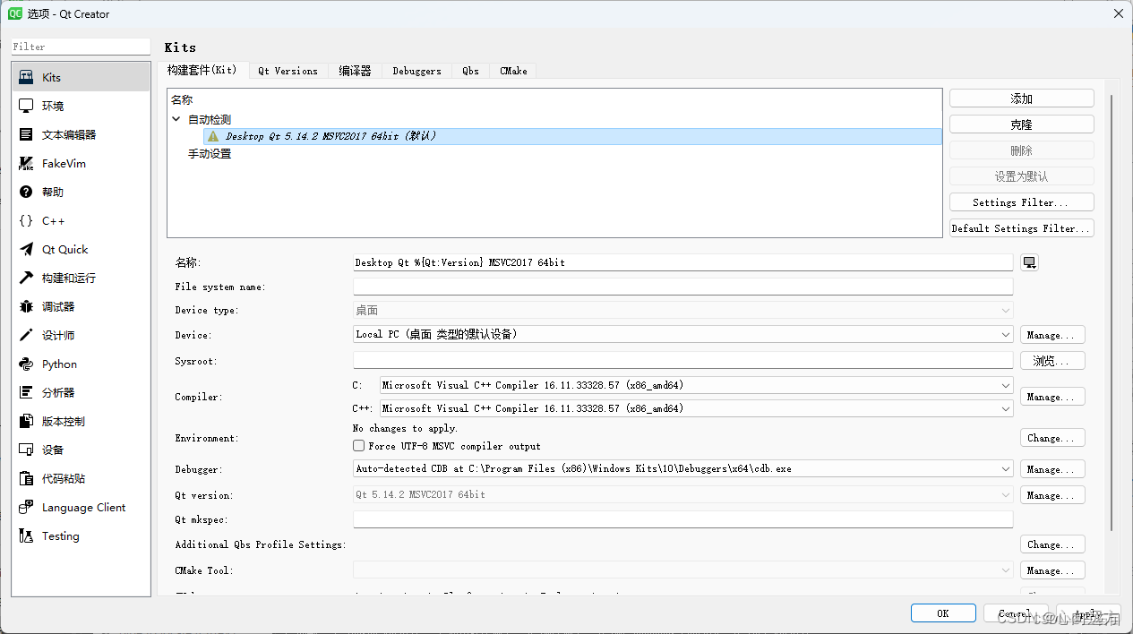Click the 克隆 button
The width and height of the screenshot is (1133, 634).
click(1021, 124)
